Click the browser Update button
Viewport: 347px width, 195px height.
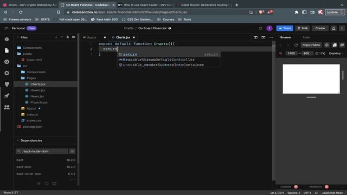[x=335, y=12]
